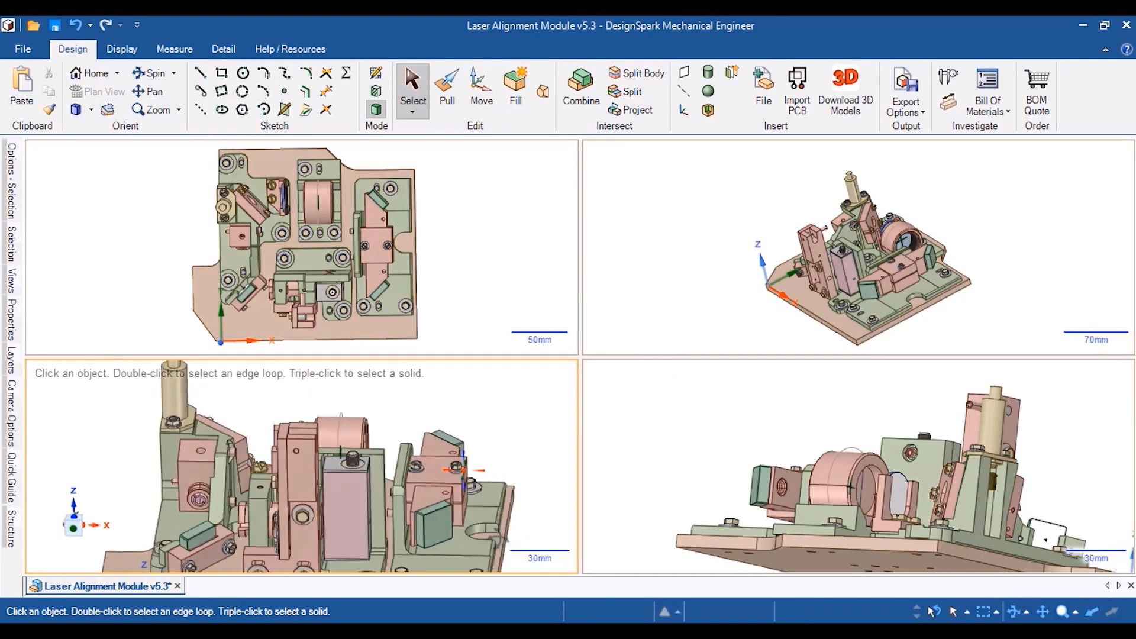Viewport: 1136px width, 639px height.
Task: Open the Measure ribbon tab
Action: tap(175, 49)
